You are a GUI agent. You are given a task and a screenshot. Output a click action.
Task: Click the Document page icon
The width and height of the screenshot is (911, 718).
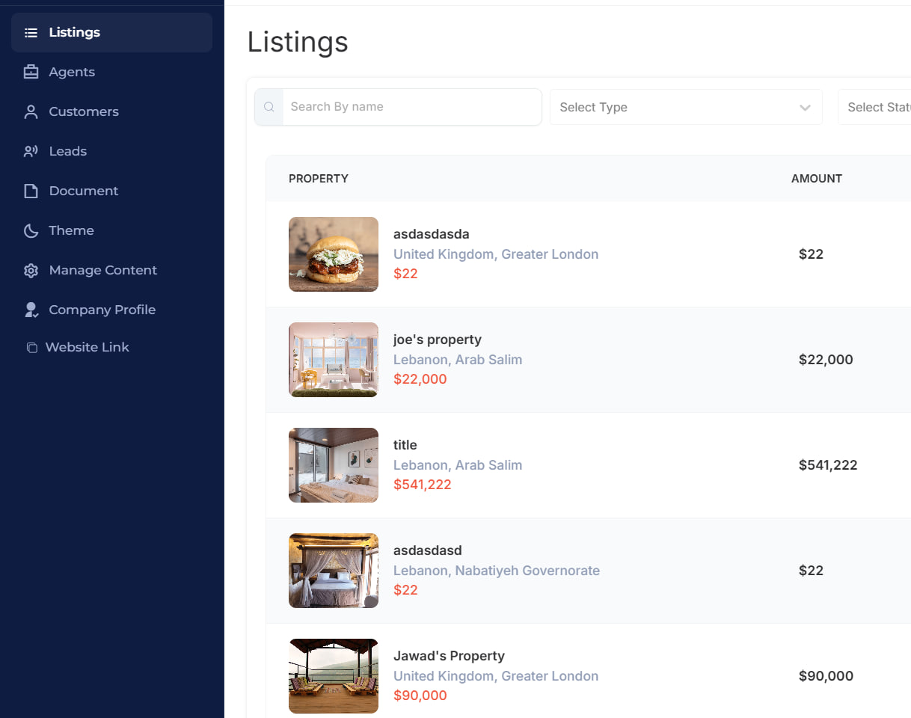pyautogui.click(x=31, y=191)
